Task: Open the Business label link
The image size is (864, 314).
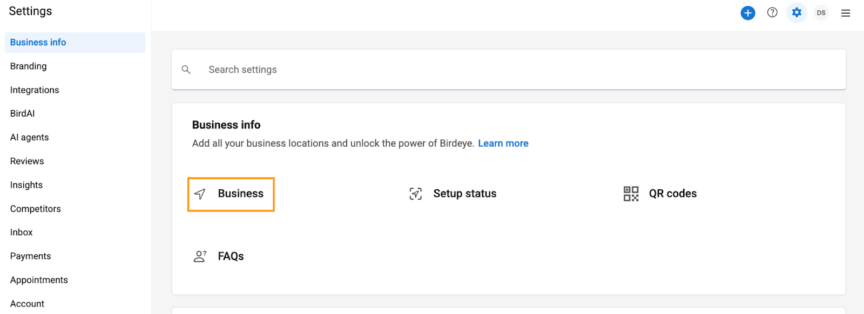Action: pos(241,194)
